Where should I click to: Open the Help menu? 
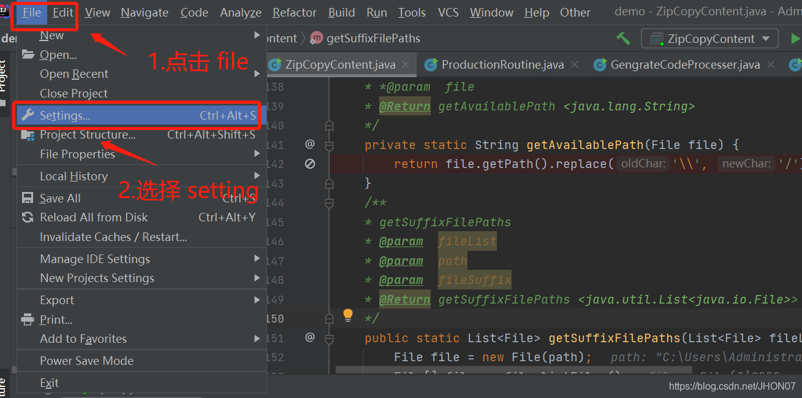(x=537, y=12)
